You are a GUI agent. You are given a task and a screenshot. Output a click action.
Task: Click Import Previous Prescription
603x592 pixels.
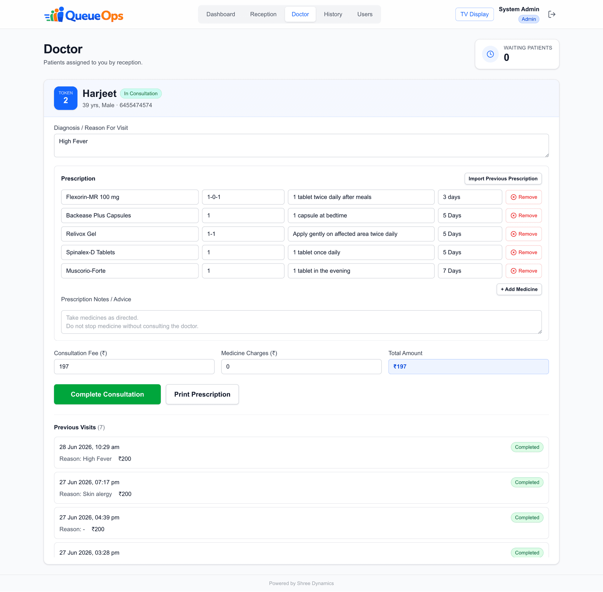click(503, 179)
